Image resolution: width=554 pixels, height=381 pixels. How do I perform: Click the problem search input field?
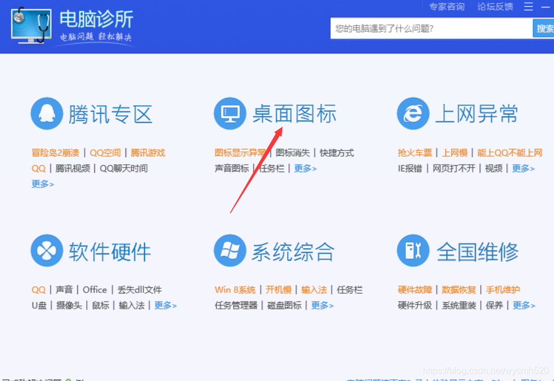(431, 28)
